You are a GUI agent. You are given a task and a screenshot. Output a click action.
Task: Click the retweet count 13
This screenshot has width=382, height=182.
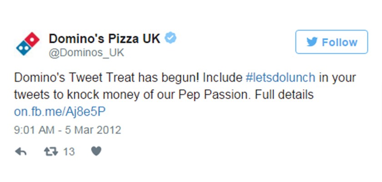pos(69,152)
